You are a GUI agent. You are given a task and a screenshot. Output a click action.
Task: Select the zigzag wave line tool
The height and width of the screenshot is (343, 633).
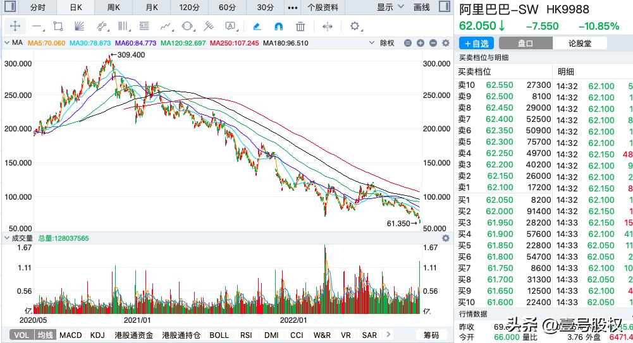click(166, 27)
